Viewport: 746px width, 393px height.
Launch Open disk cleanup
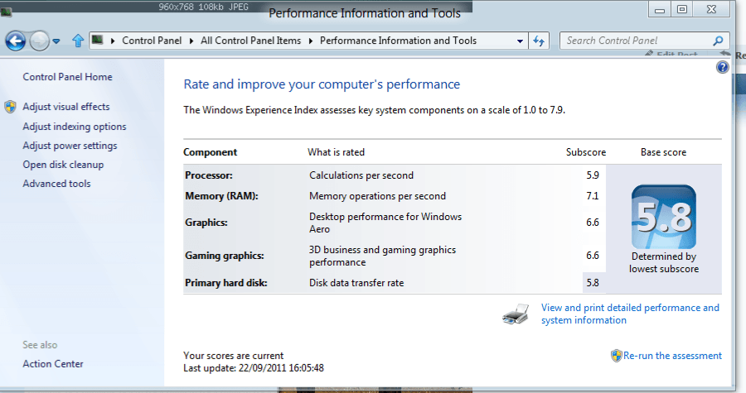pyautogui.click(x=63, y=165)
